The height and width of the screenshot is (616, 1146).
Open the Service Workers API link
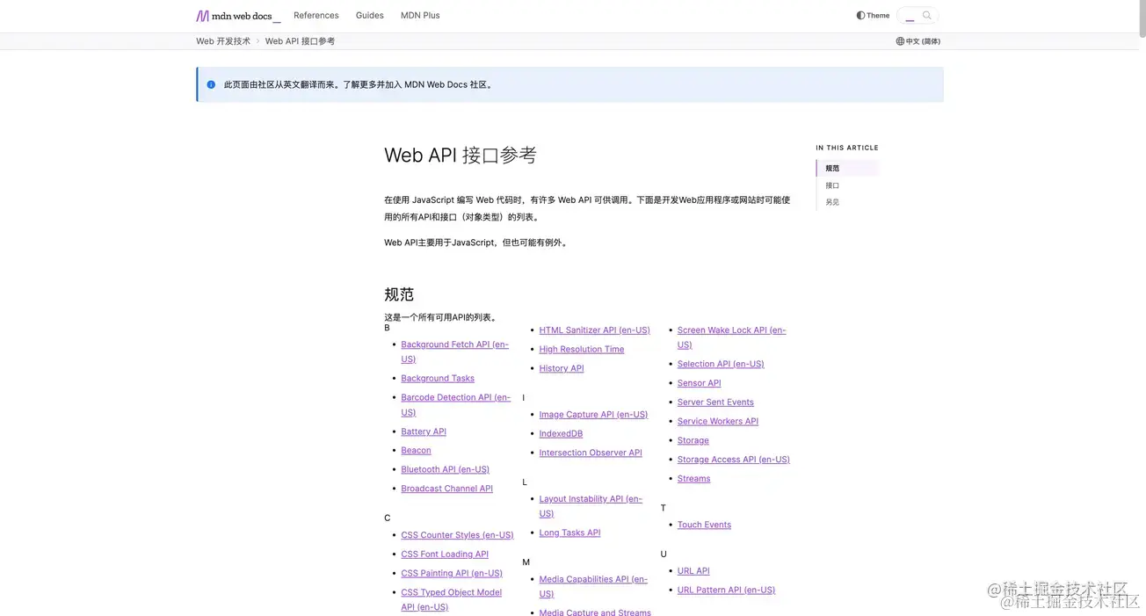717,421
